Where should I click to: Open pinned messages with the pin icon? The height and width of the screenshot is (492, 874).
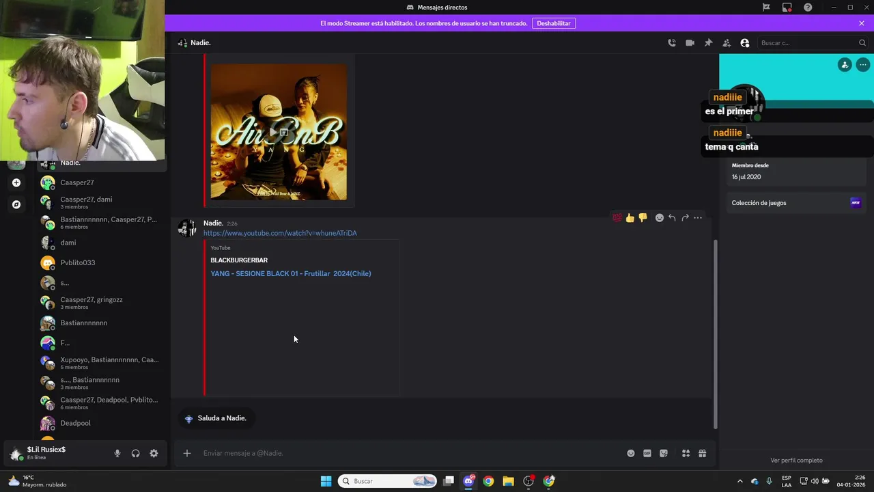708,42
